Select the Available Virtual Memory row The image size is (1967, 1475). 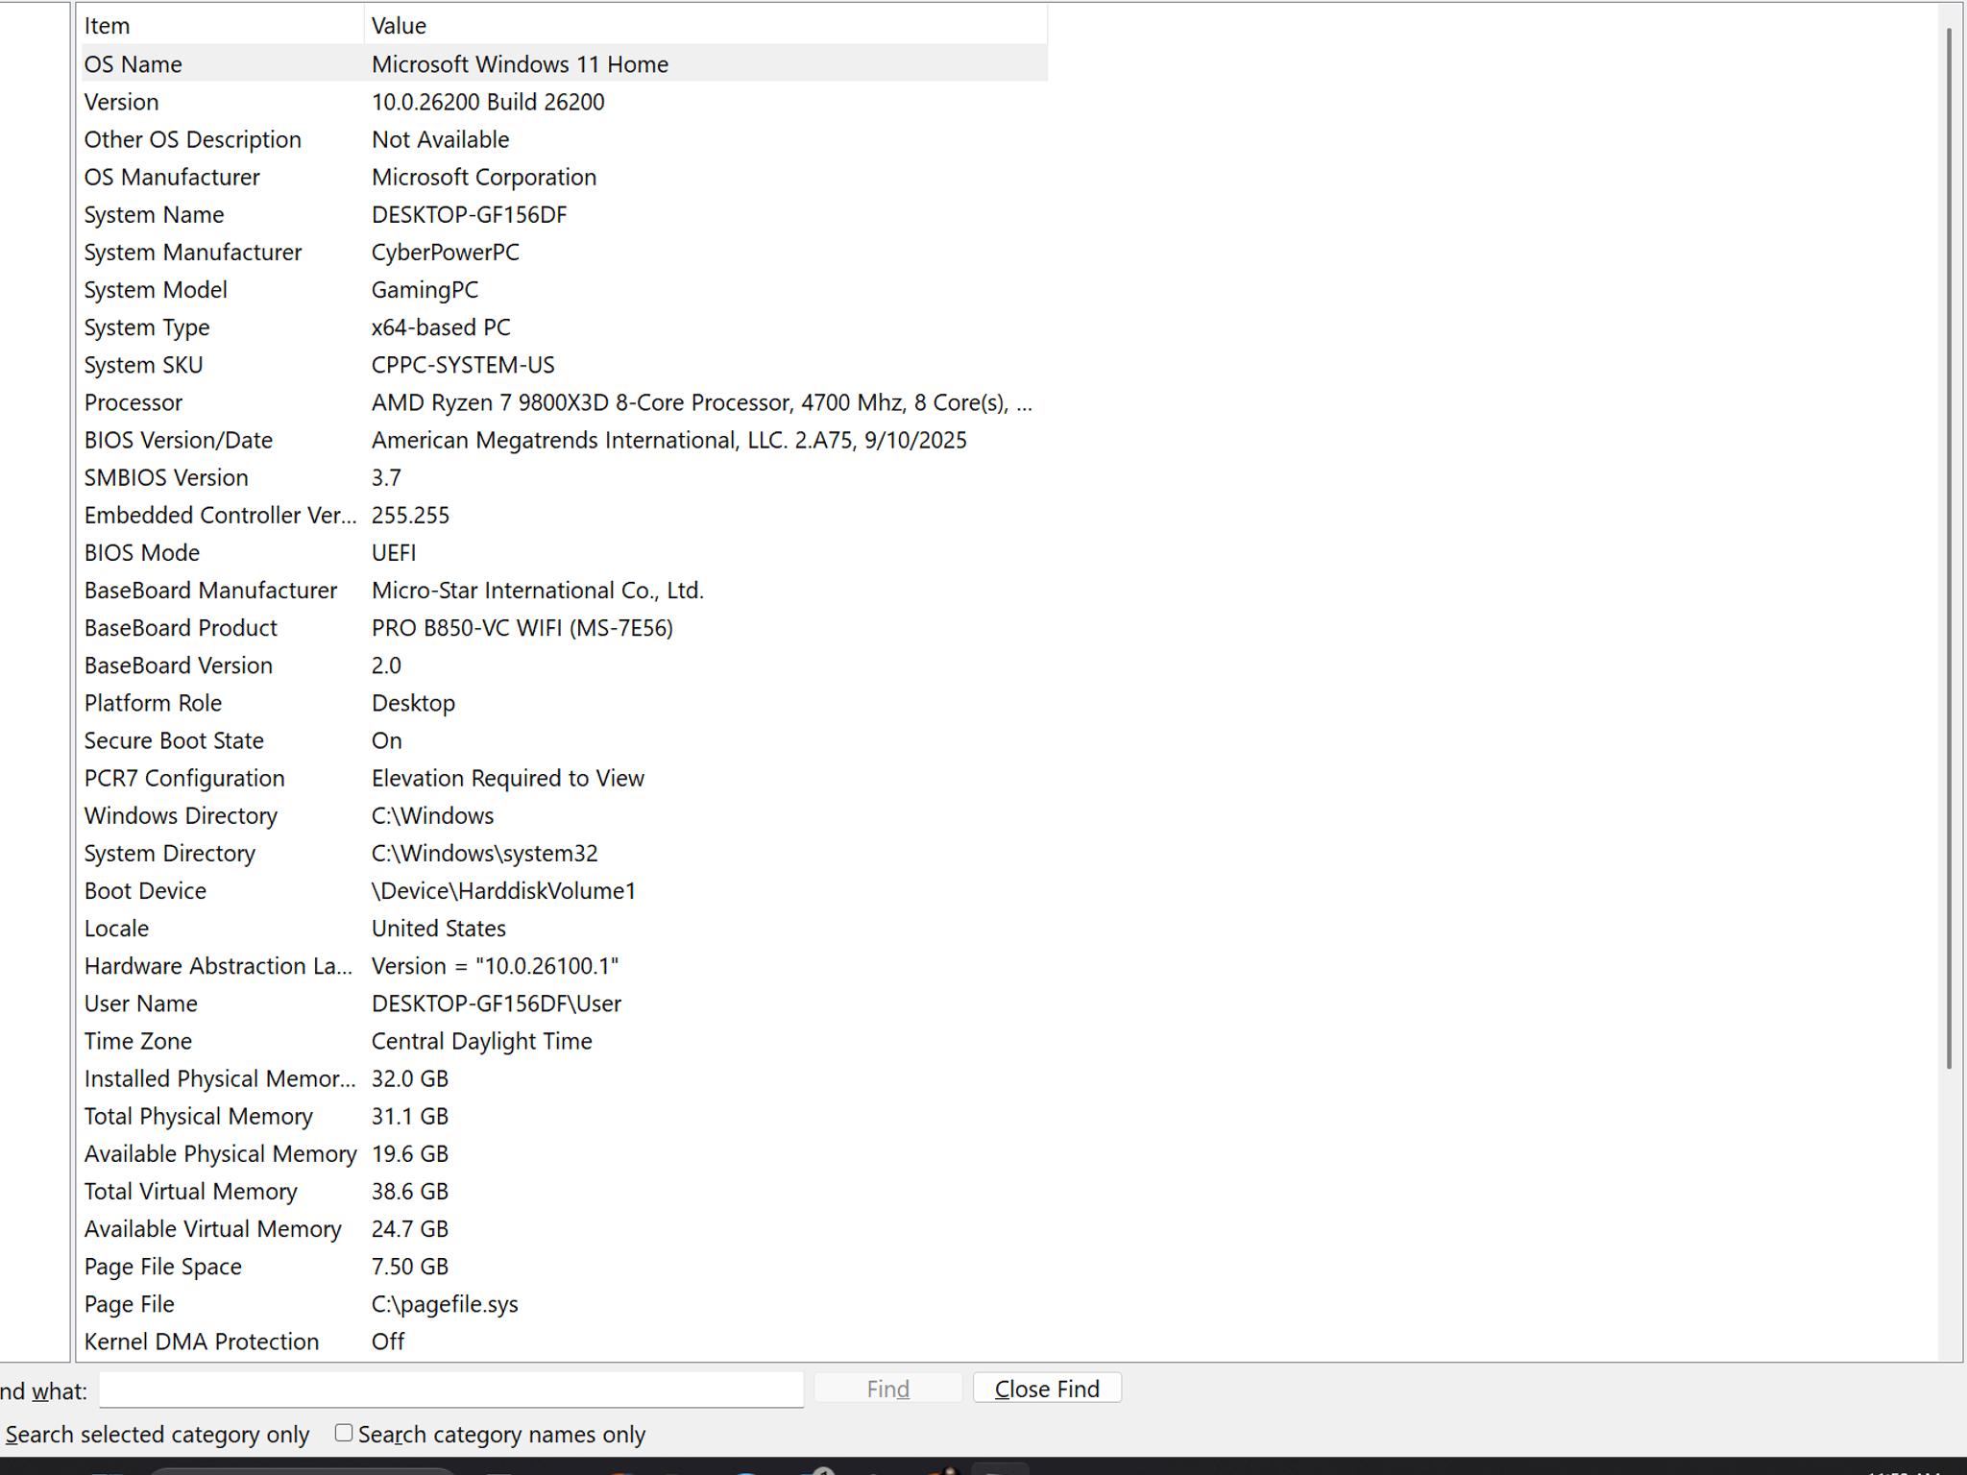tap(565, 1228)
